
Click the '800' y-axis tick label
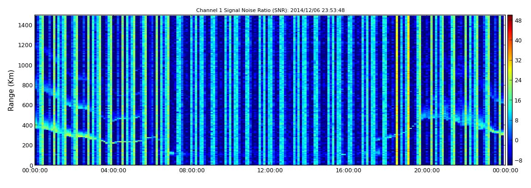click(x=27, y=85)
